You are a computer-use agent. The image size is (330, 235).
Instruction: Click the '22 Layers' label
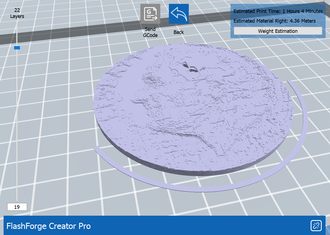[17, 13]
